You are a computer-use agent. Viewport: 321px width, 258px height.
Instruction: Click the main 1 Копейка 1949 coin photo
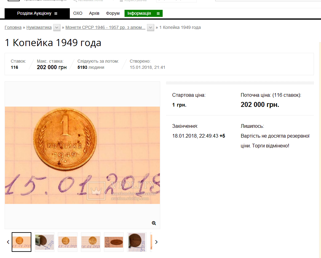click(x=82, y=155)
